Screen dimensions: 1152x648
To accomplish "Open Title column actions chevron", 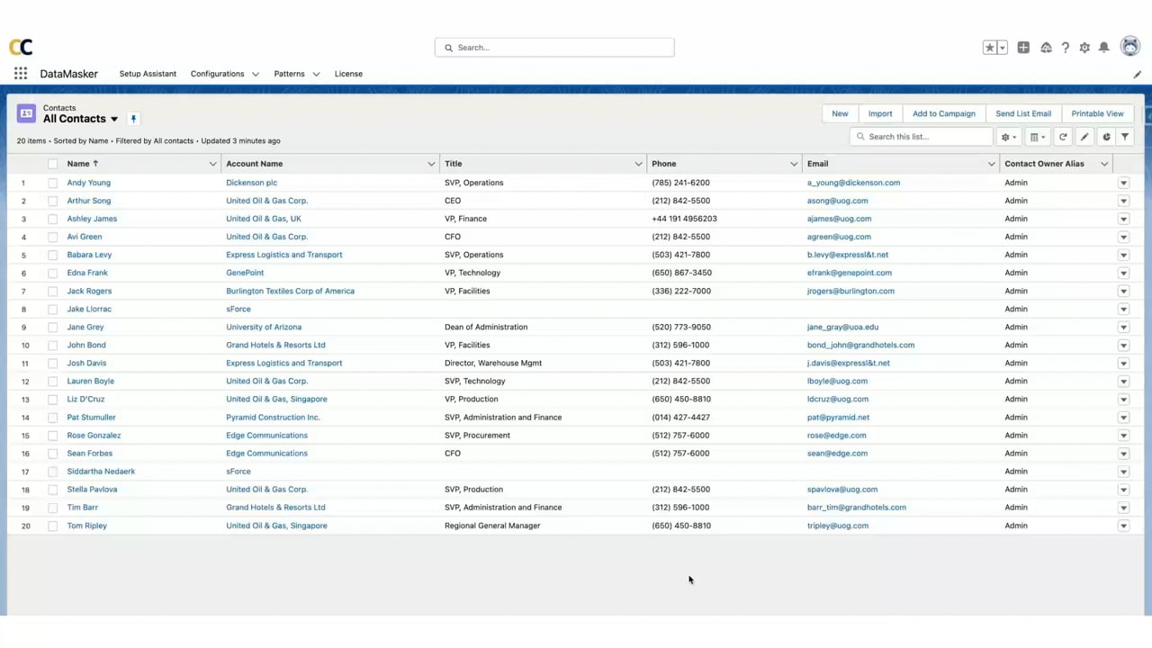I will (x=638, y=164).
